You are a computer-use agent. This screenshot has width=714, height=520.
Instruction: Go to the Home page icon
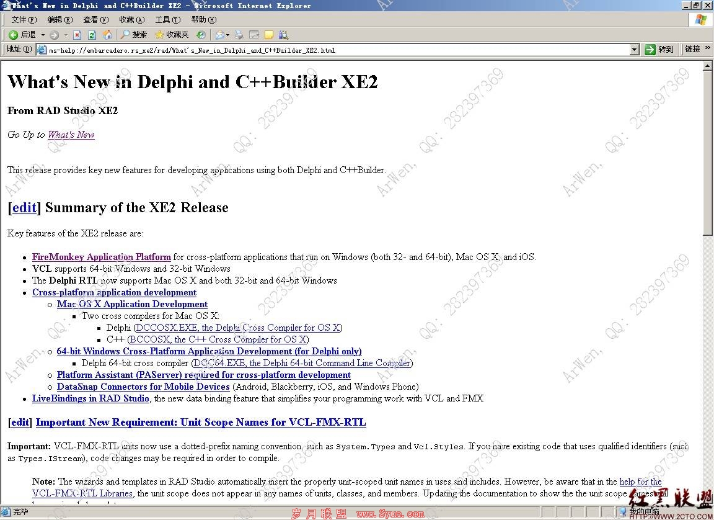coord(107,35)
